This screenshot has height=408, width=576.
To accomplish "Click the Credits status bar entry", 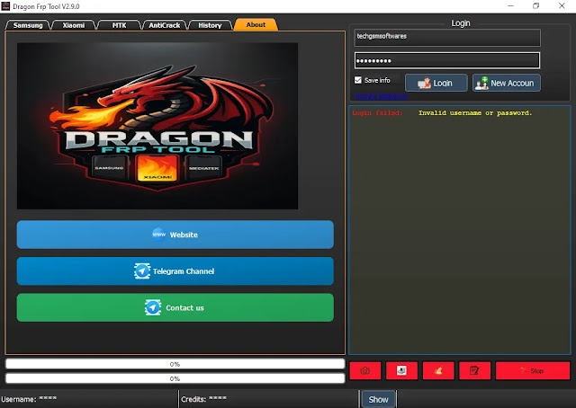I will point(204,399).
